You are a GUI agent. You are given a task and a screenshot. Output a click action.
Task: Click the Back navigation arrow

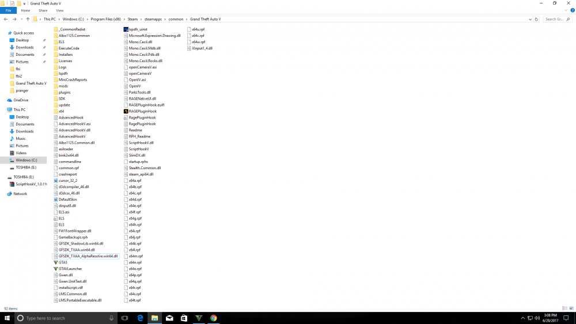point(6,19)
